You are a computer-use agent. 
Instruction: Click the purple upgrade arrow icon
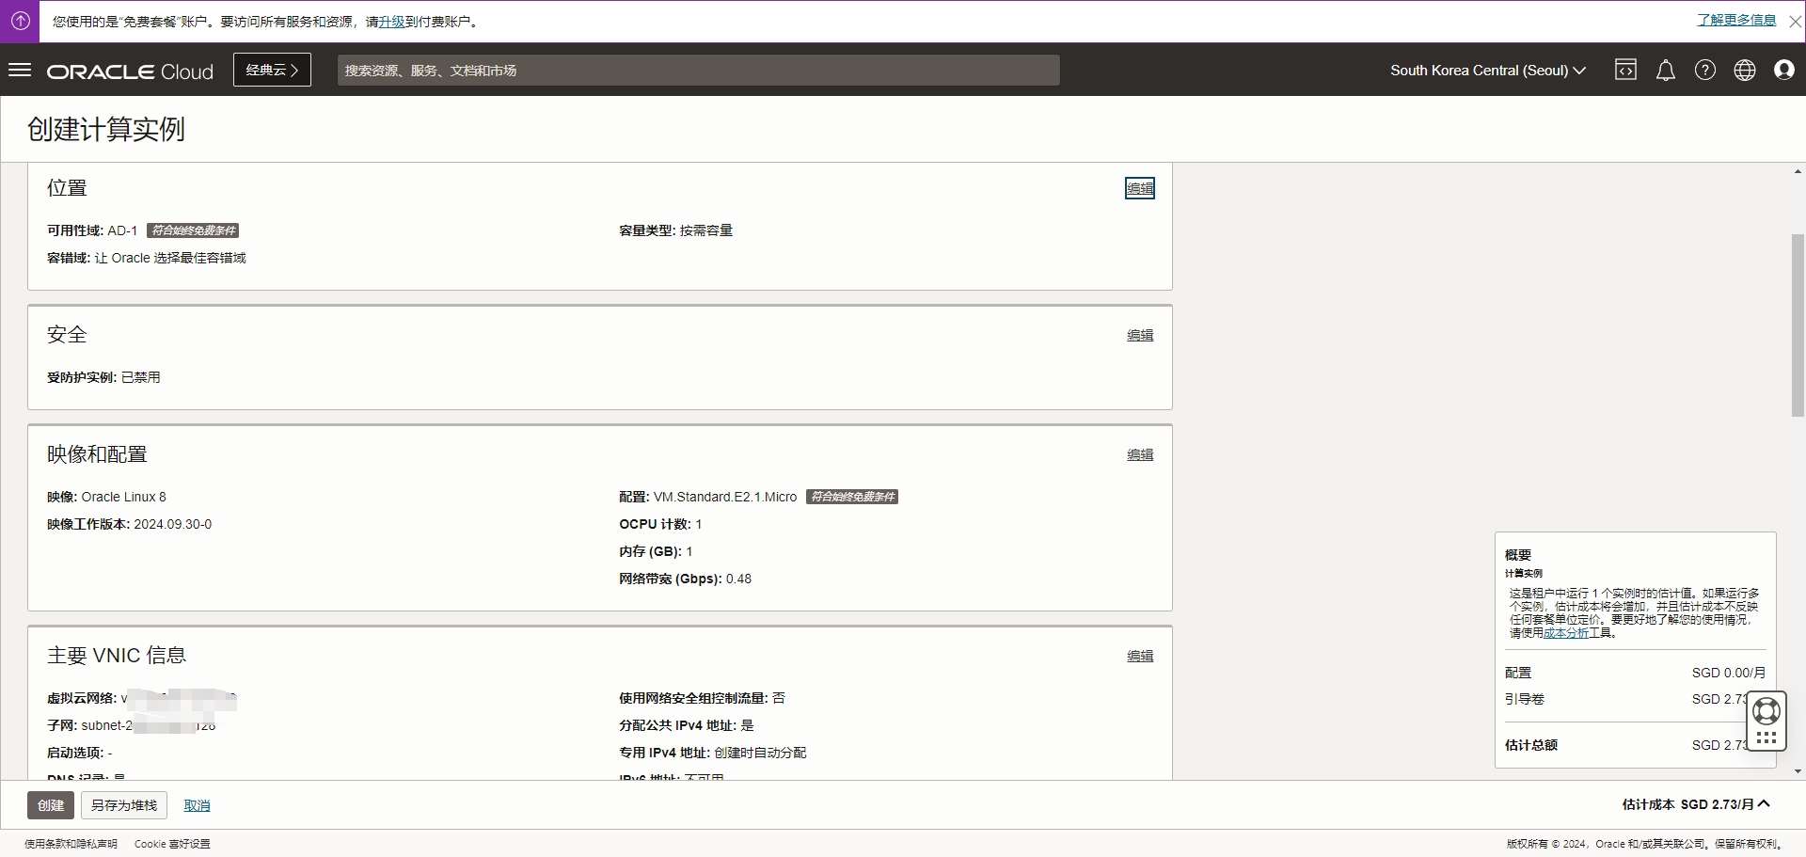[x=20, y=21]
